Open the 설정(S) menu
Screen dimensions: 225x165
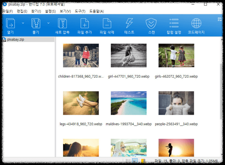[x=50, y=11]
